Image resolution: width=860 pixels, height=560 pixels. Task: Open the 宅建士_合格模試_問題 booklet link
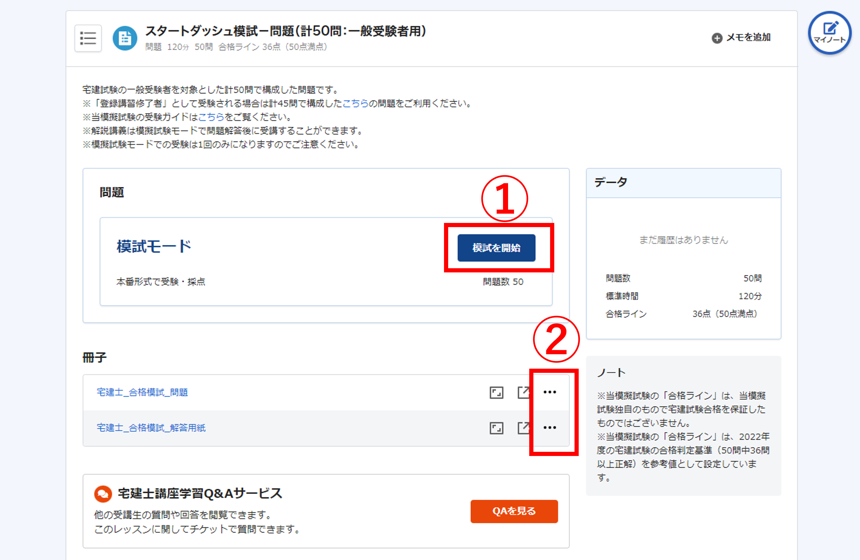coord(142,393)
